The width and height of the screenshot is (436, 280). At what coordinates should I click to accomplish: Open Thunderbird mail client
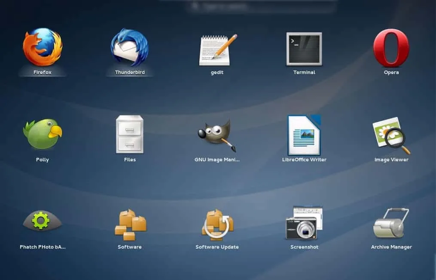pyautogui.click(x=130, y=47)
